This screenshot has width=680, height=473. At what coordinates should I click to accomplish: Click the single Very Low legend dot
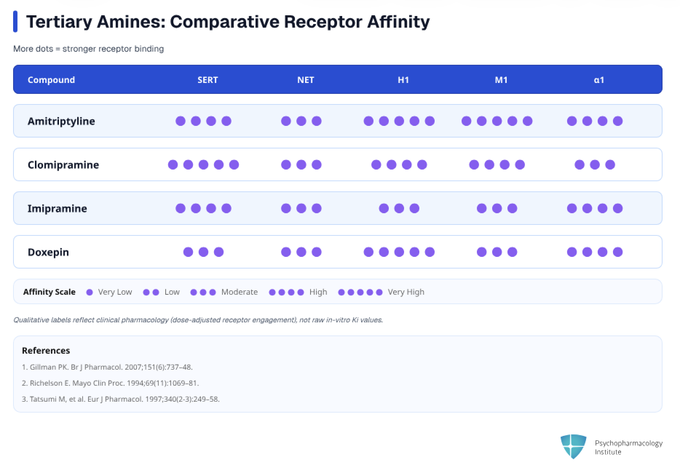click(90, 292)
